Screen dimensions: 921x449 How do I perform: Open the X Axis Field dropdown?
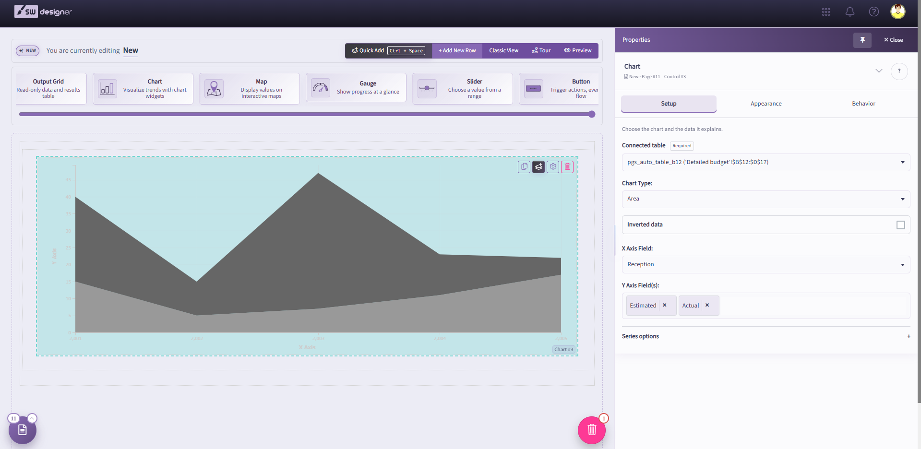766,265
